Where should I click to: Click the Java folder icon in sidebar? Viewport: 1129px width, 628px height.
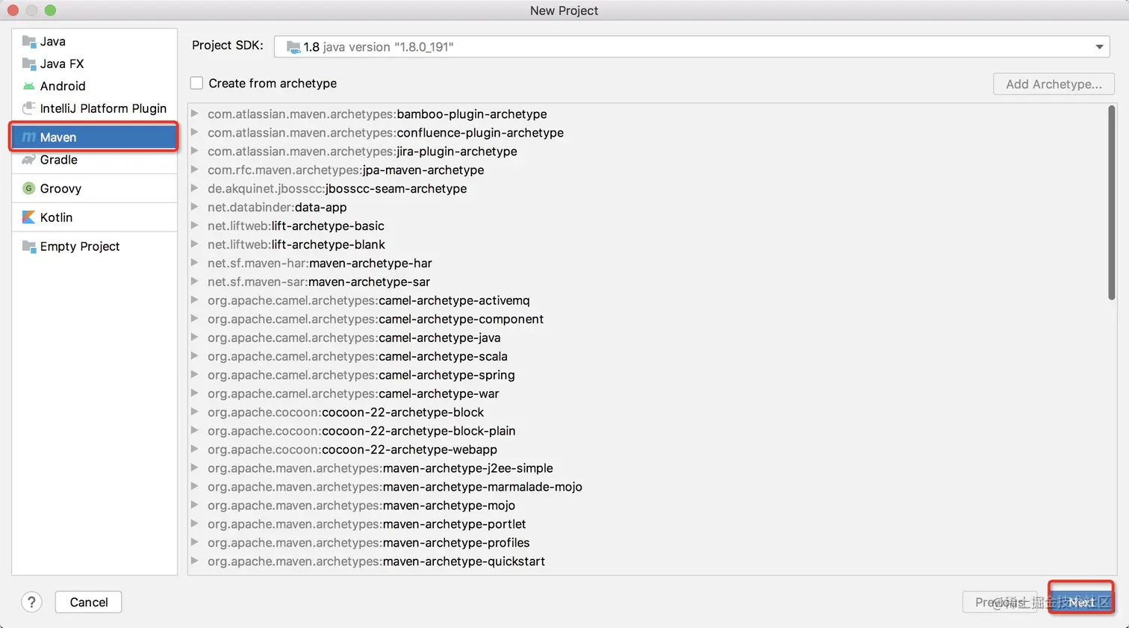coord(29,41)
